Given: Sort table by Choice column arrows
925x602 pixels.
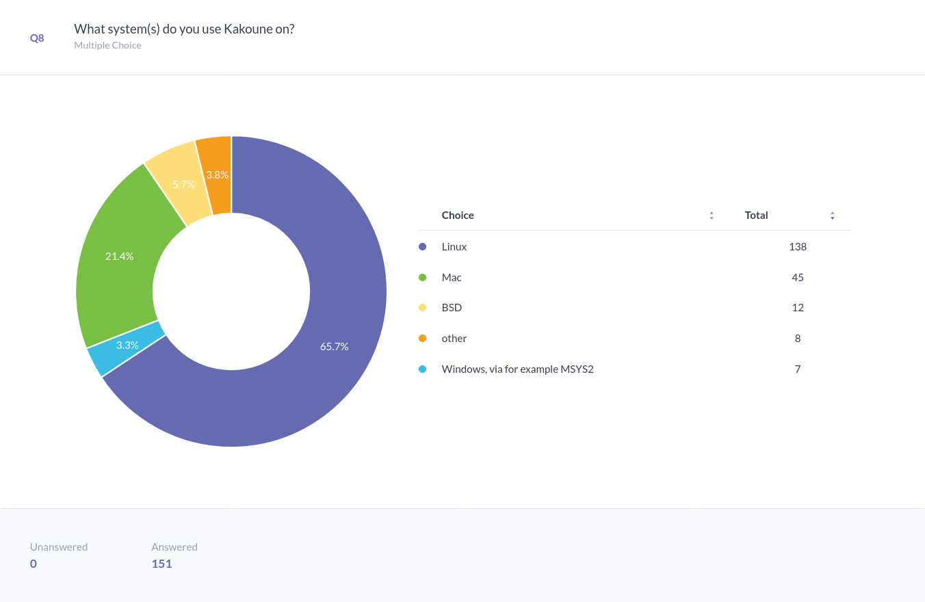Looking at the screenshot, I should point(712,215).
